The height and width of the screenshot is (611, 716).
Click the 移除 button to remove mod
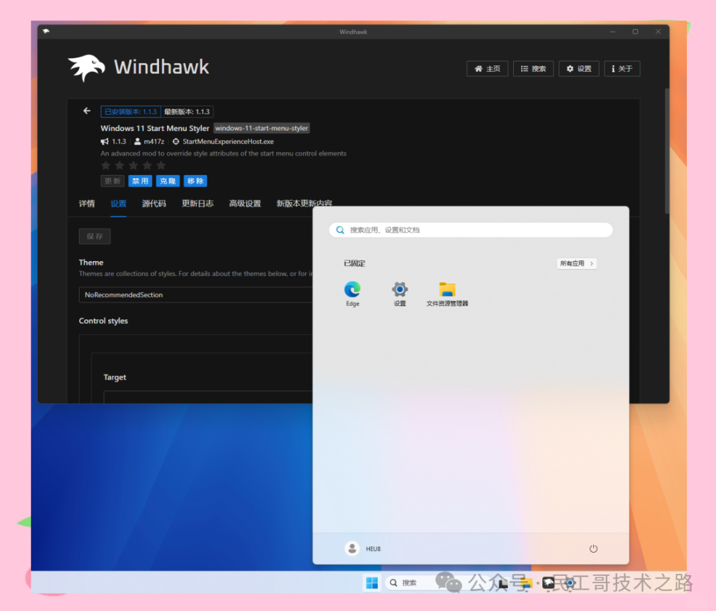[196, 181]
